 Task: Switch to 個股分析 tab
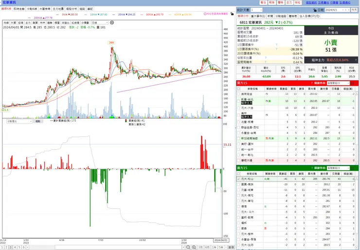[x=72, y=9]
